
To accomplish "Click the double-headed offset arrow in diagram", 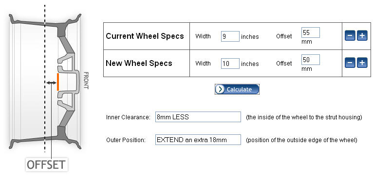I will 51,83.
